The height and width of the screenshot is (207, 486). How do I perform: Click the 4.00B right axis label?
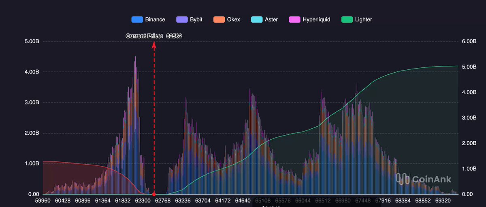point(469,92)
